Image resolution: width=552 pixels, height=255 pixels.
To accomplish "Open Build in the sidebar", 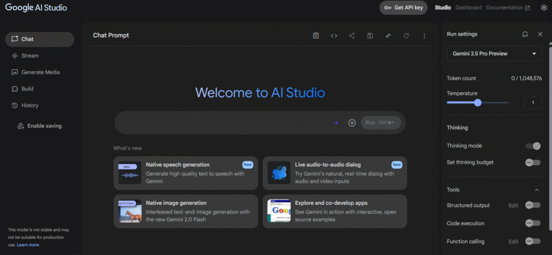I will tap(27, 89).
